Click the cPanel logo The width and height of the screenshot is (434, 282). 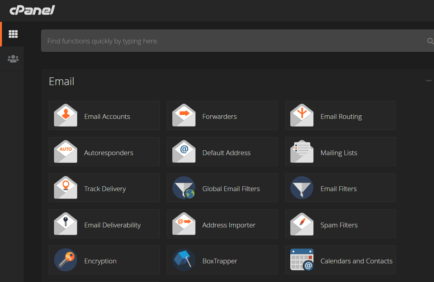click(32, 10)
